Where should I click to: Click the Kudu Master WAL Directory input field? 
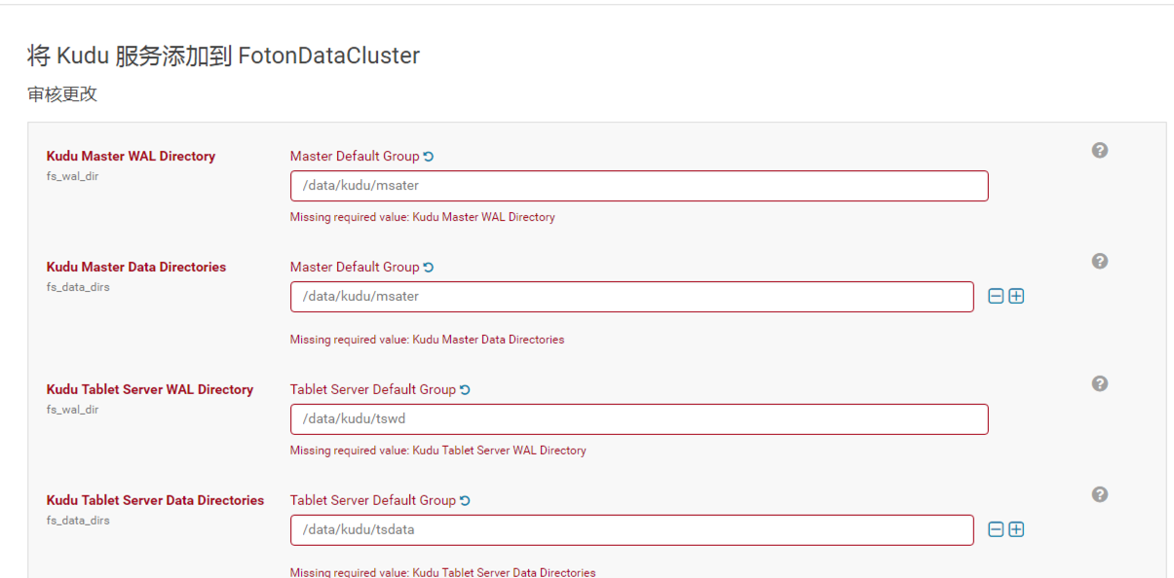(638, 186)
